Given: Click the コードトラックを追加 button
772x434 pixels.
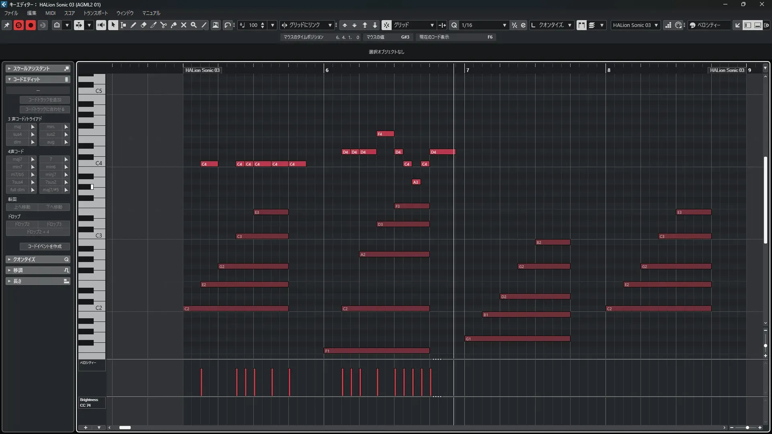Looking at the screenshot, I should tap(45, 100).
